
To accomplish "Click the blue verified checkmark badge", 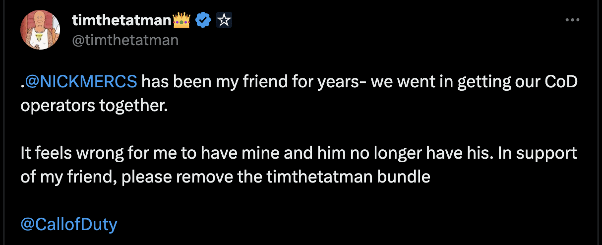I will 204,20.
